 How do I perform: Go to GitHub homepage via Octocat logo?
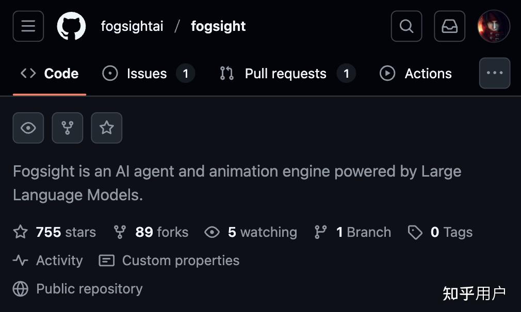(x=71, y=26)
